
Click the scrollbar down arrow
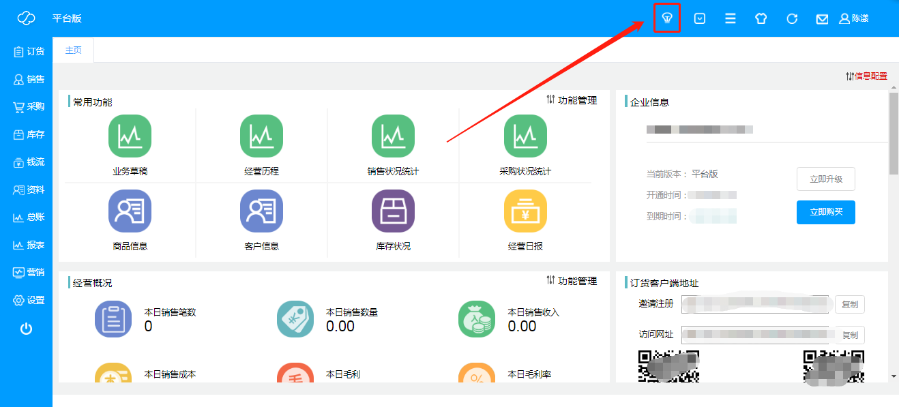[894, 376]
